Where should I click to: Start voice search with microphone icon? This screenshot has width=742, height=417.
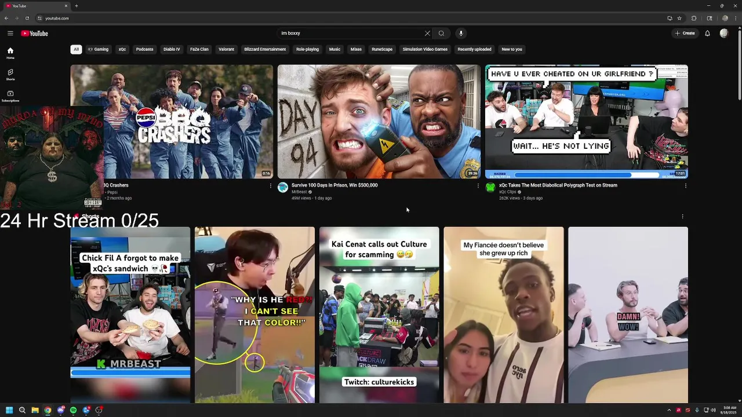tap(461, 33)
